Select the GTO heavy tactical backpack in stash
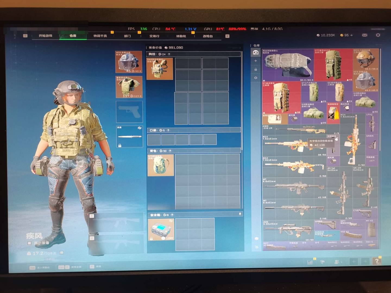The width and height of the screenshot is (391, 293). tap(333, 65)
